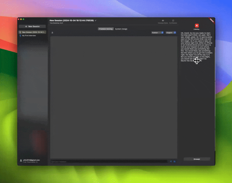Toggle interview visibility with the eye control
This screenshot has width=232, height=183.
[x=163, y=20]
